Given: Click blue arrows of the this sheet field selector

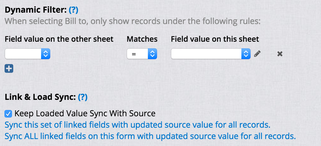Looking at the screenshot, I should coord(246,54).
